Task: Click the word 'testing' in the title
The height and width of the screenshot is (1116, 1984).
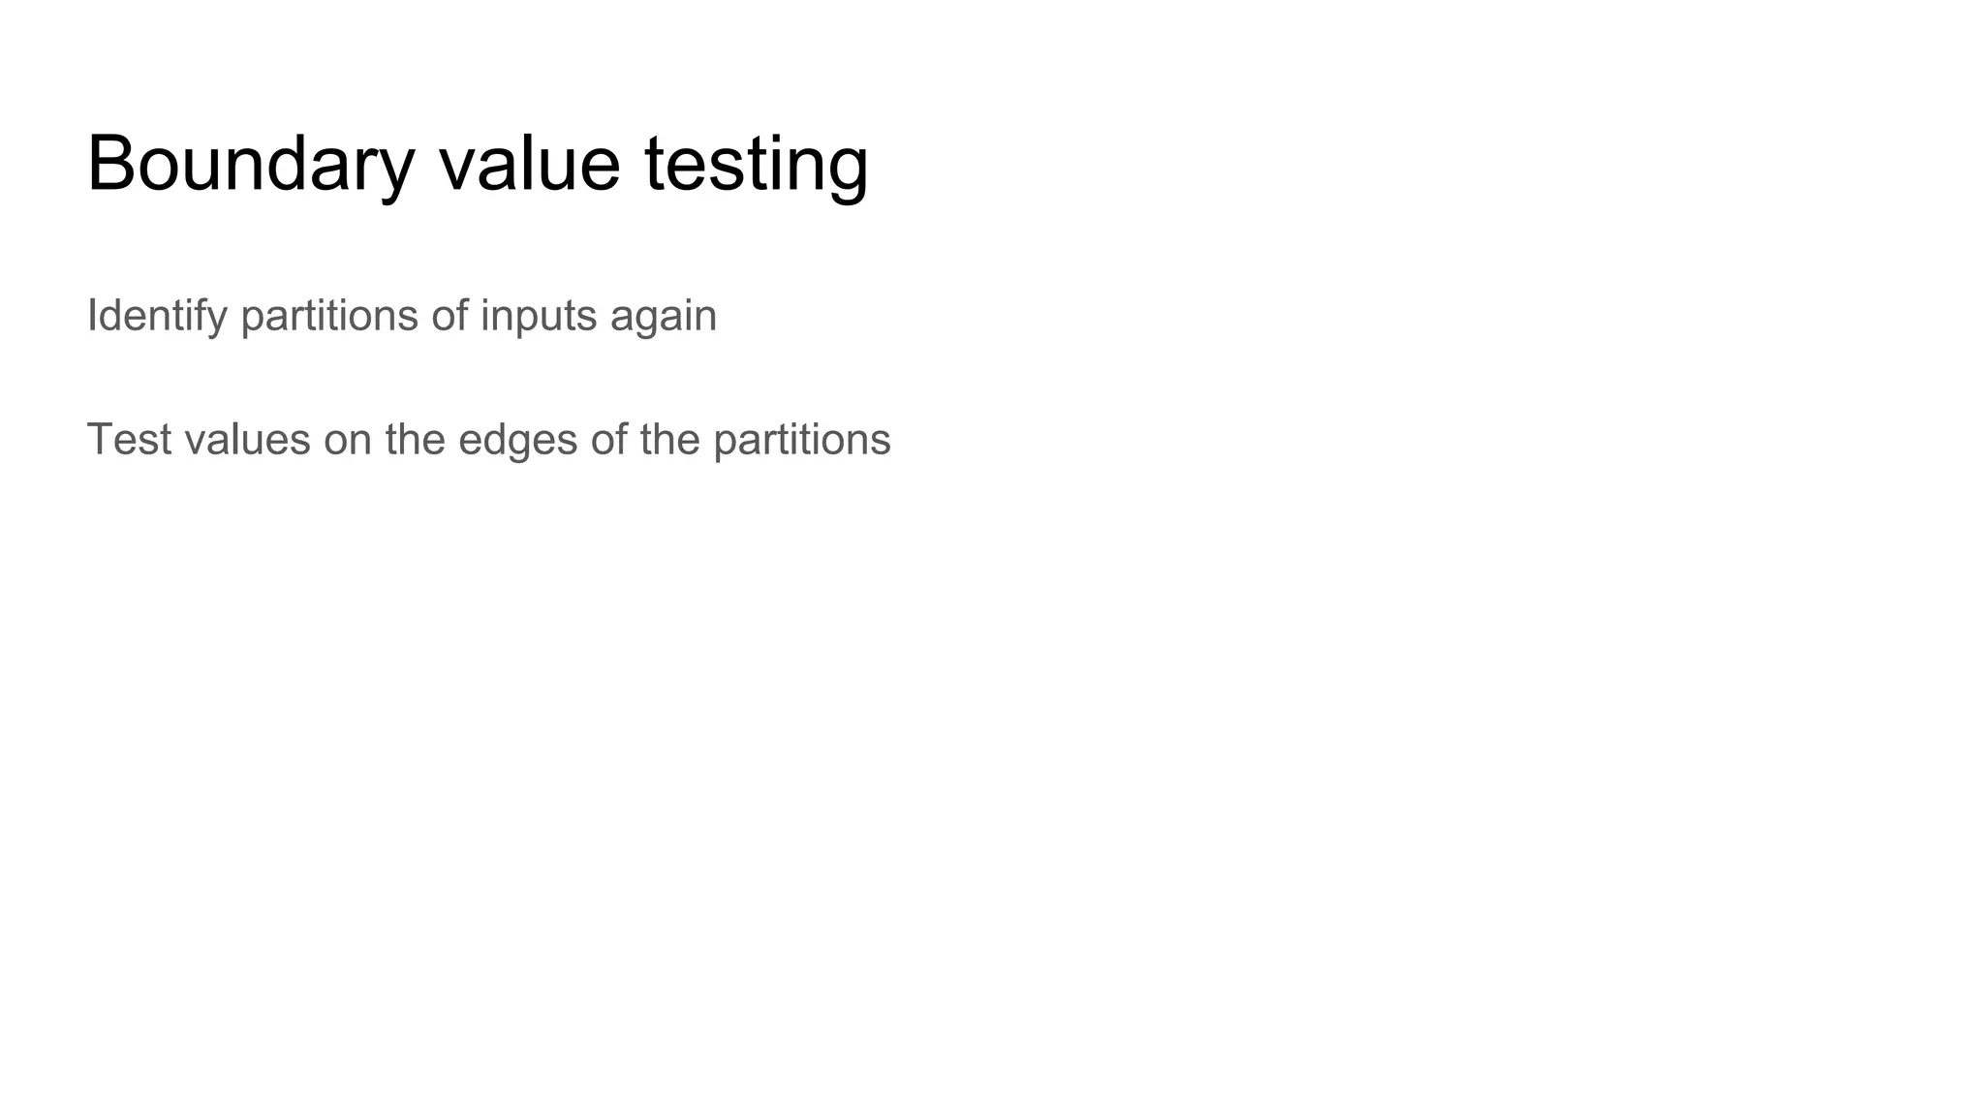Action: [x=756, y=163]
